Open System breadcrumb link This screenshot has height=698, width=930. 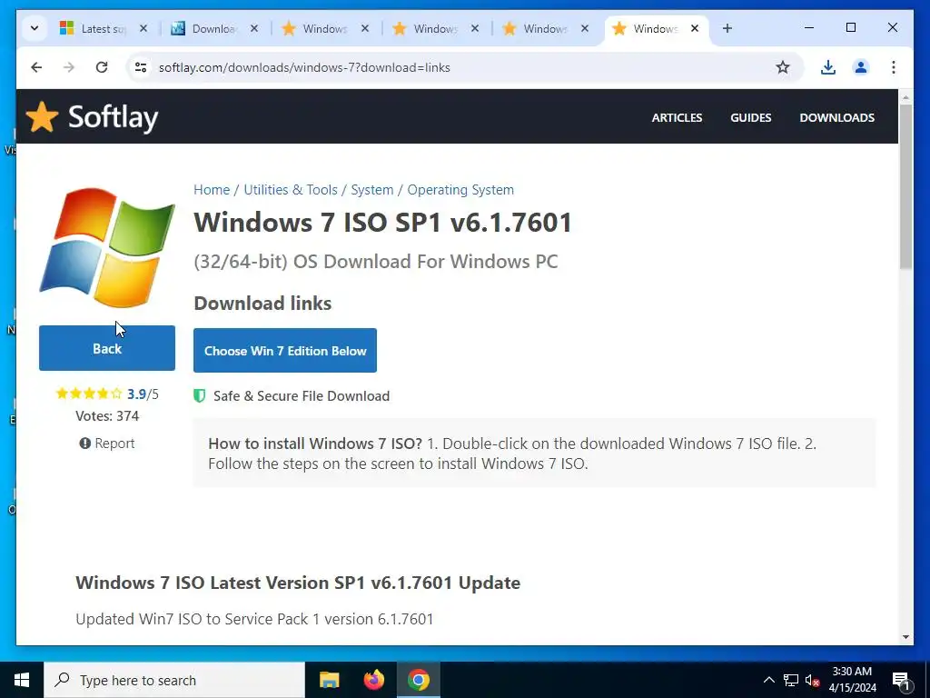click(371, 190)
